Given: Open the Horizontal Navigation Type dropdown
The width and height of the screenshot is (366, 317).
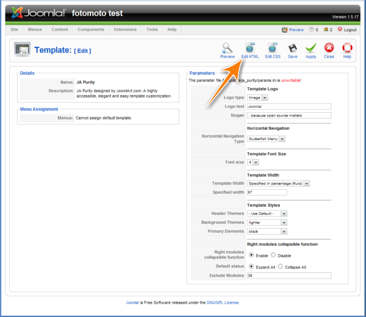Looking at the screenshot, I should coord(266,139).
